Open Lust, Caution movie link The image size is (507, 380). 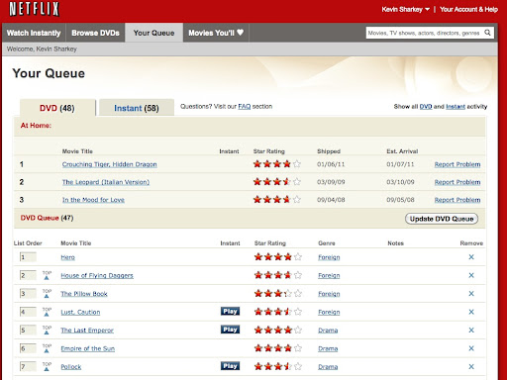[x=80, y=312]
